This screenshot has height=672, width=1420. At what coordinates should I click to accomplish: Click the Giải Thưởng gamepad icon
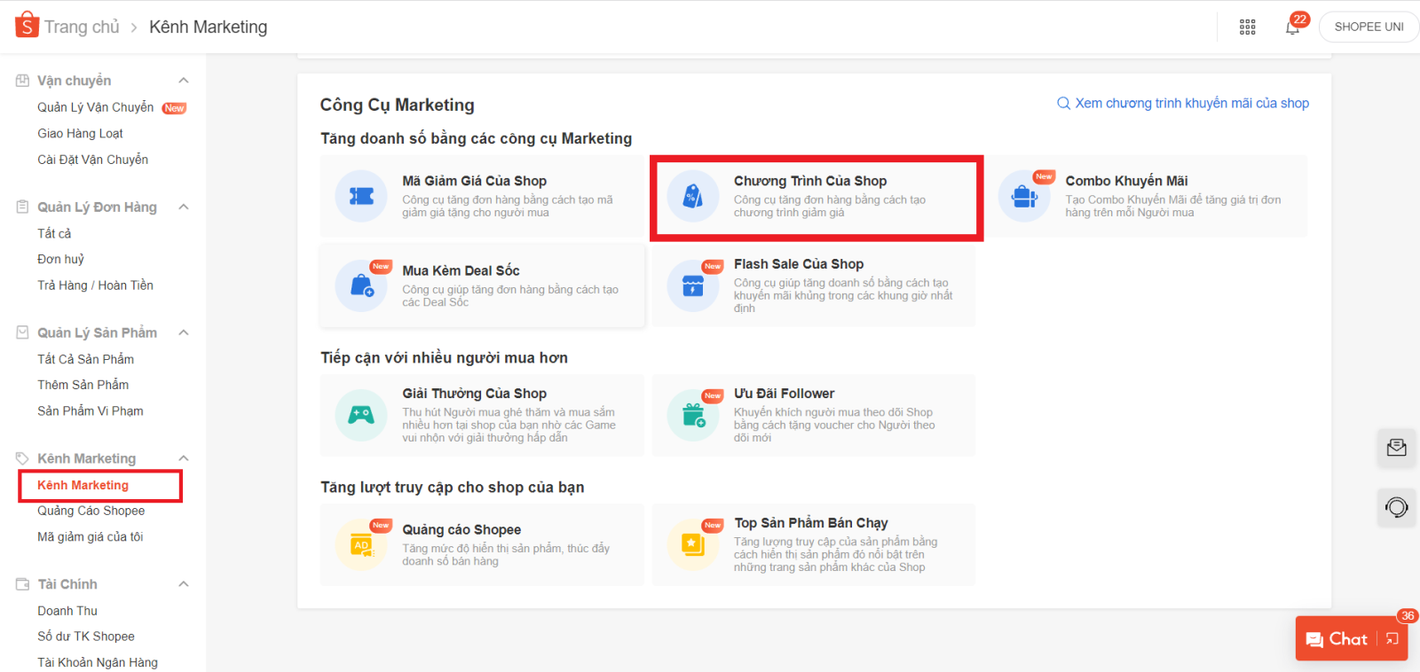point(361,415)
